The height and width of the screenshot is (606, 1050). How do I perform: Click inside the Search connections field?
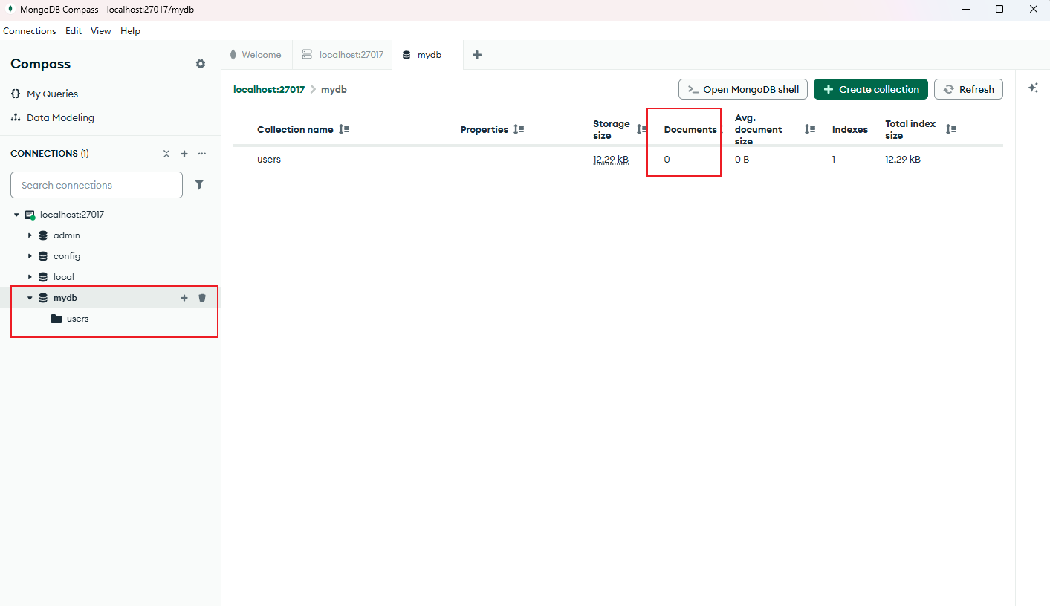click(97, 185)
